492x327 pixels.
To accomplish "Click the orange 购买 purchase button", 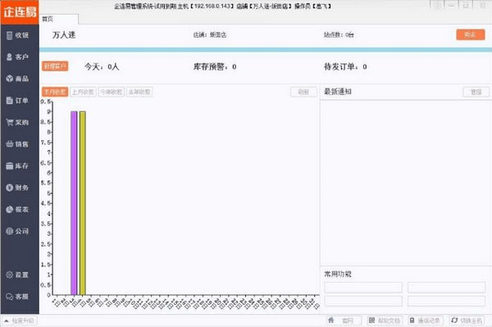I will pos(471,34).
